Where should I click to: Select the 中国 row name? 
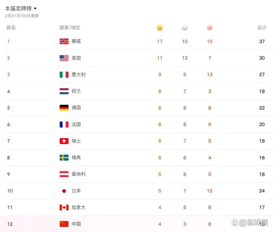(x=76, y=224)
